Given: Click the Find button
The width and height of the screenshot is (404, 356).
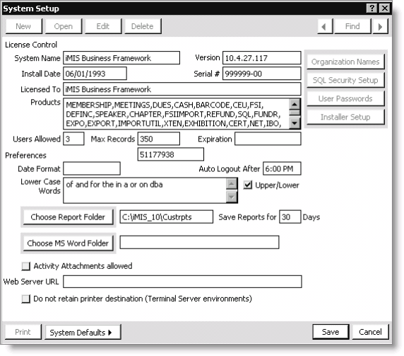Looking at the screenshot, I should 352,26.
